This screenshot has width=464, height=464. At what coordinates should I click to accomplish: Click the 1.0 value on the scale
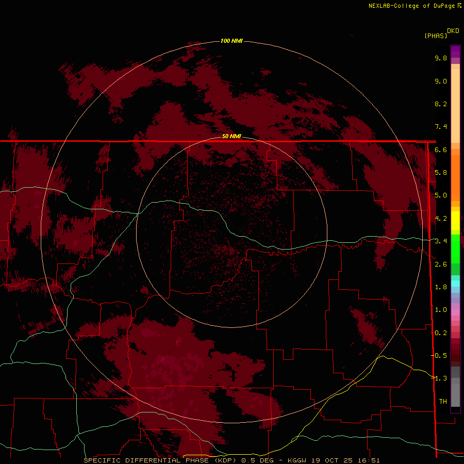[441, 310]
